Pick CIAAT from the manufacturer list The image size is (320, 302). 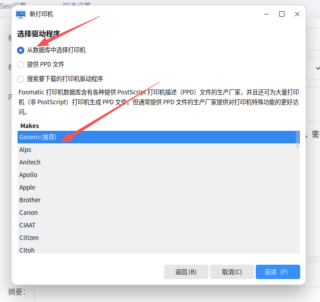(27, 225)
